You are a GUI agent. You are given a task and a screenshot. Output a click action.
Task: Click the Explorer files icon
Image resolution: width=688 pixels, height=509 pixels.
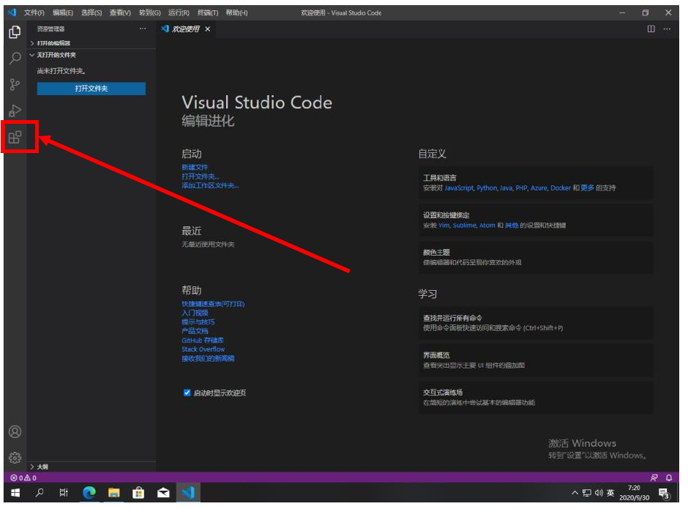[x=15, y=32]
